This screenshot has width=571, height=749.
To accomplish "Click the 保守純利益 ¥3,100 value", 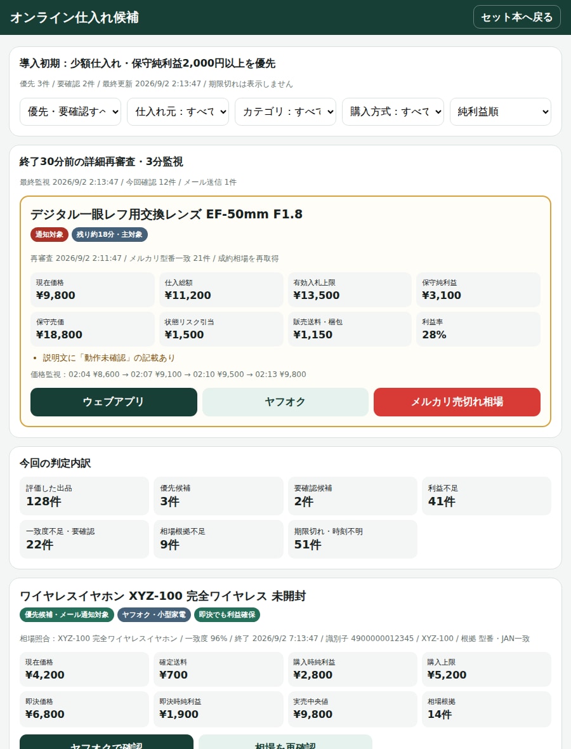I will coord(478,289).
